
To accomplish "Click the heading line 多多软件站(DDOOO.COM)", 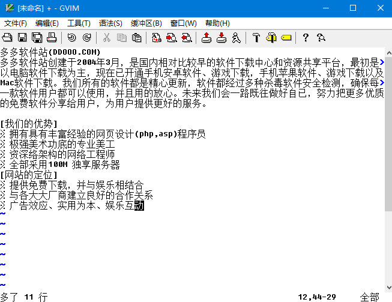I will [50, 52].
